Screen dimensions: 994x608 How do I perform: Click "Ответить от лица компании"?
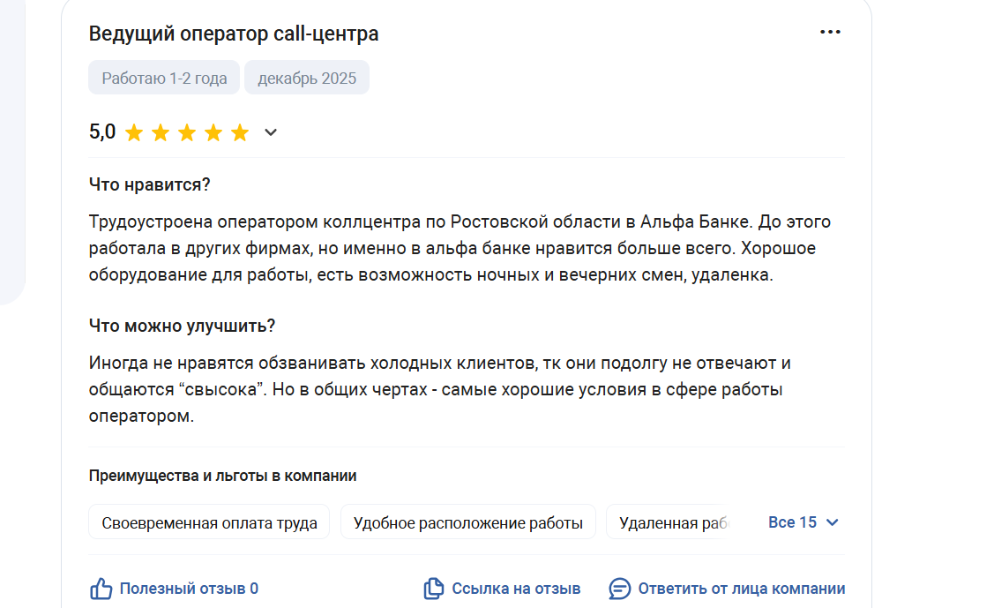pos(741,589)
